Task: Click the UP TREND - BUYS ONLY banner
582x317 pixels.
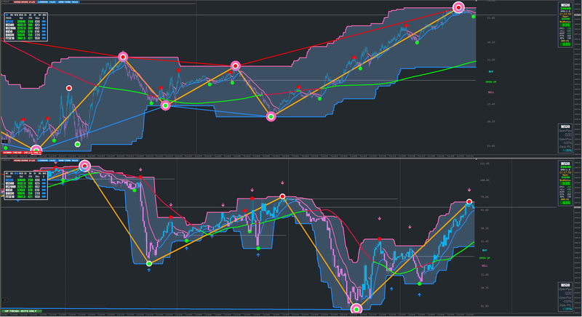Action: (x=22, y=311)
